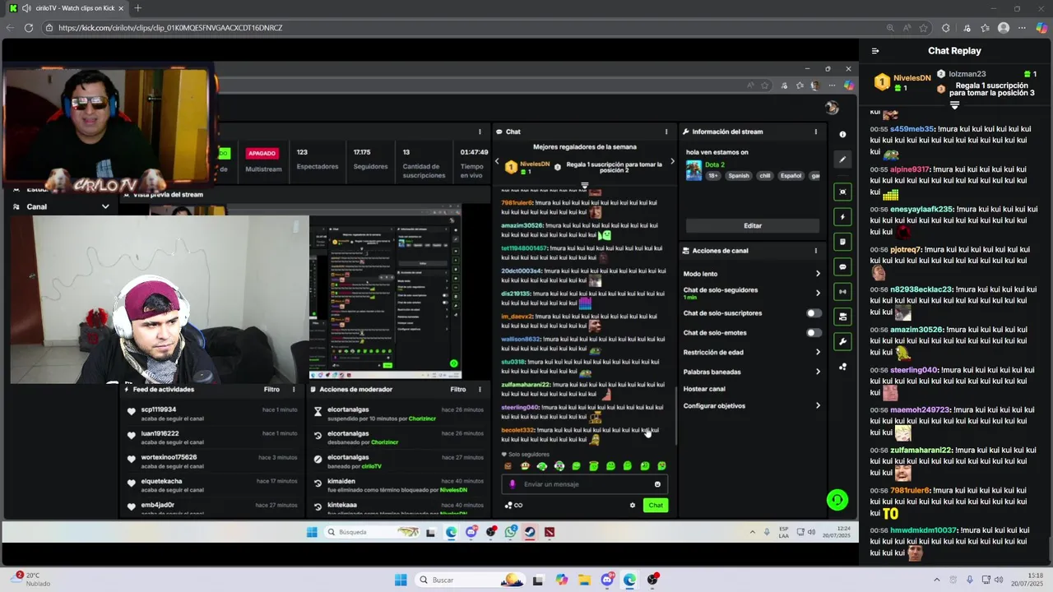
Task: Open Feed de actividades options menu
Action: click(x=294, y=390)
